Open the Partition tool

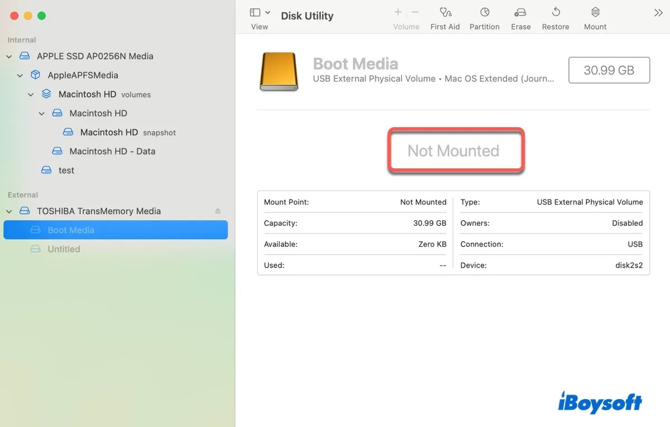click(x=485, y=12)
